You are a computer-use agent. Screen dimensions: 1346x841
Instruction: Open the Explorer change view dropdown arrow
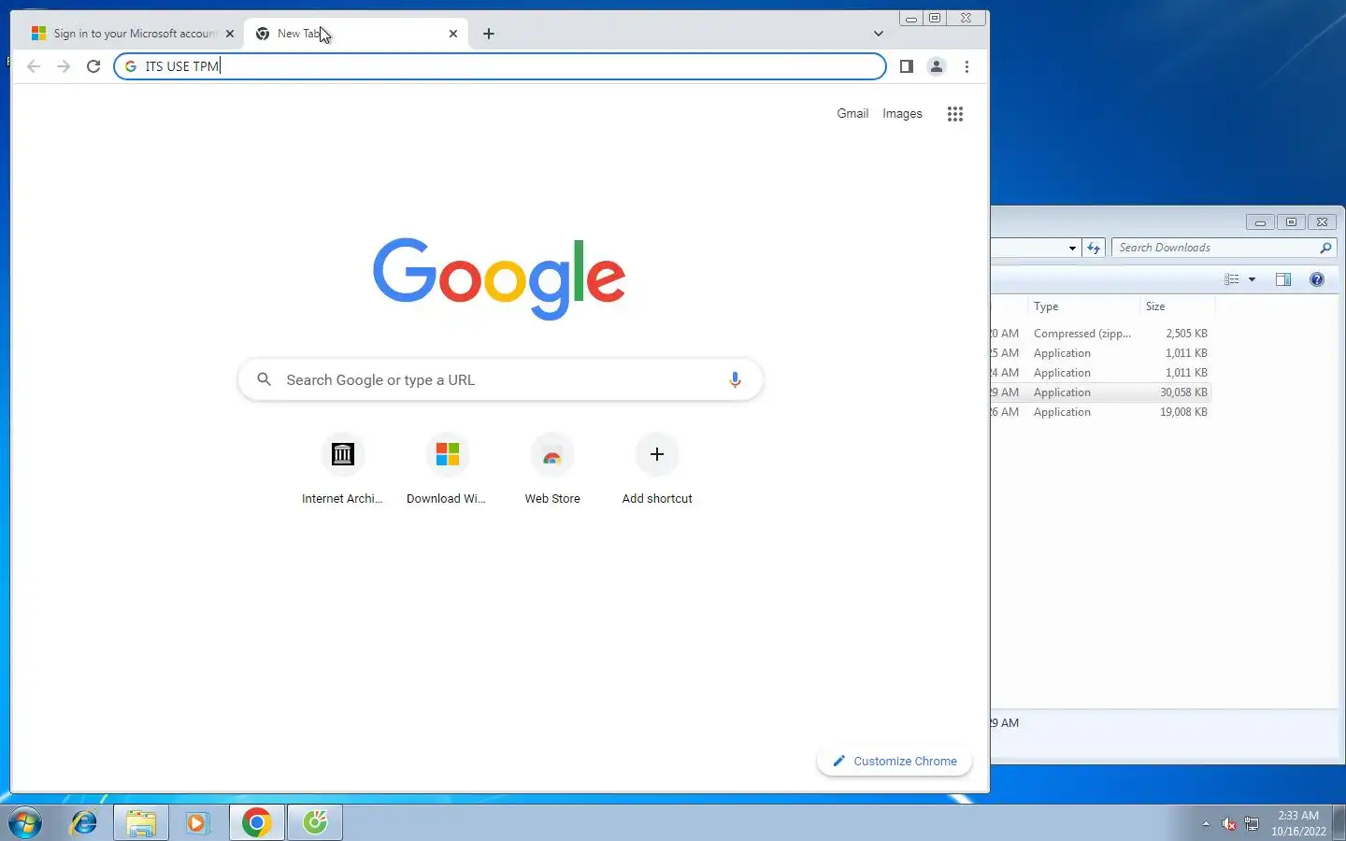click(1252, 279)
